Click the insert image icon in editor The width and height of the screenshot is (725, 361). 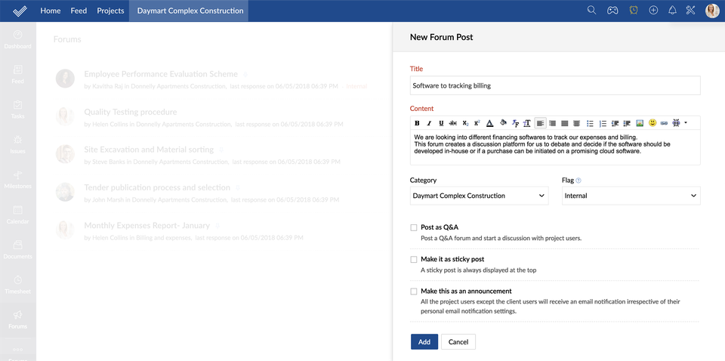(640, 123)
